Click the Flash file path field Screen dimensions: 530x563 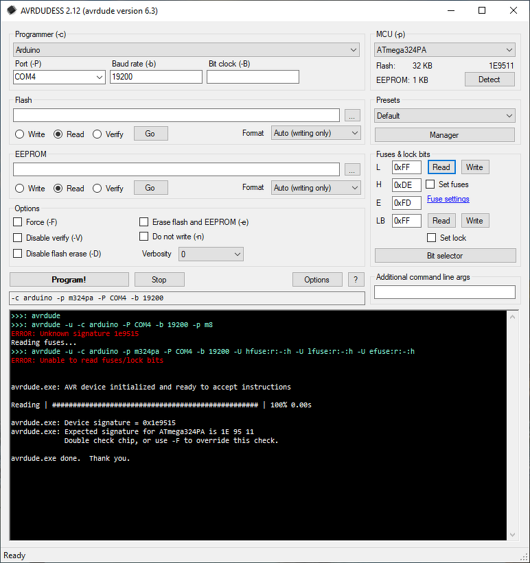(176, 115)
